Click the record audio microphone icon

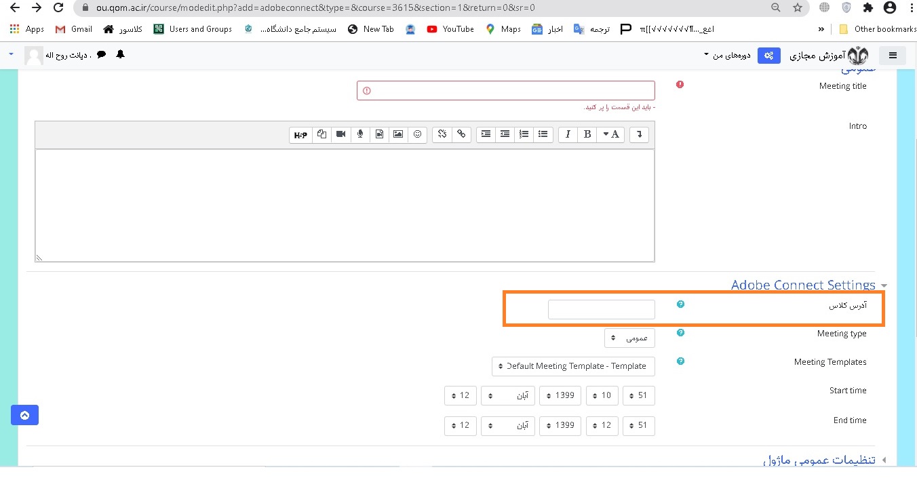(x=360, y=134)
